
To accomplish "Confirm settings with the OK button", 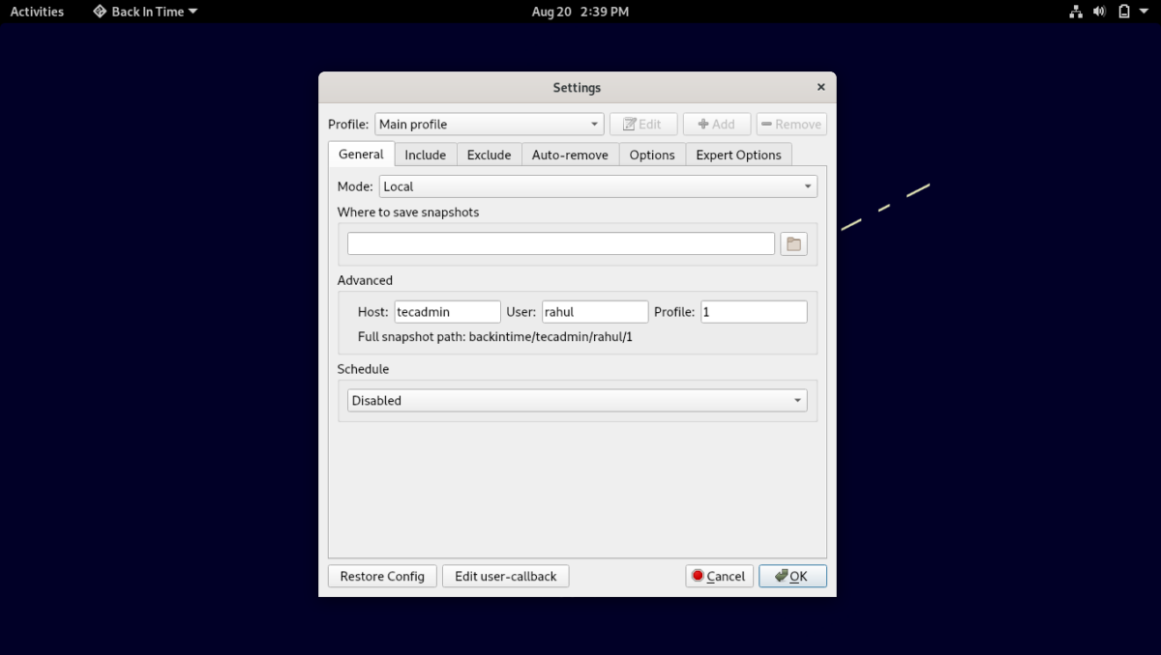I will tap(792, 577).
